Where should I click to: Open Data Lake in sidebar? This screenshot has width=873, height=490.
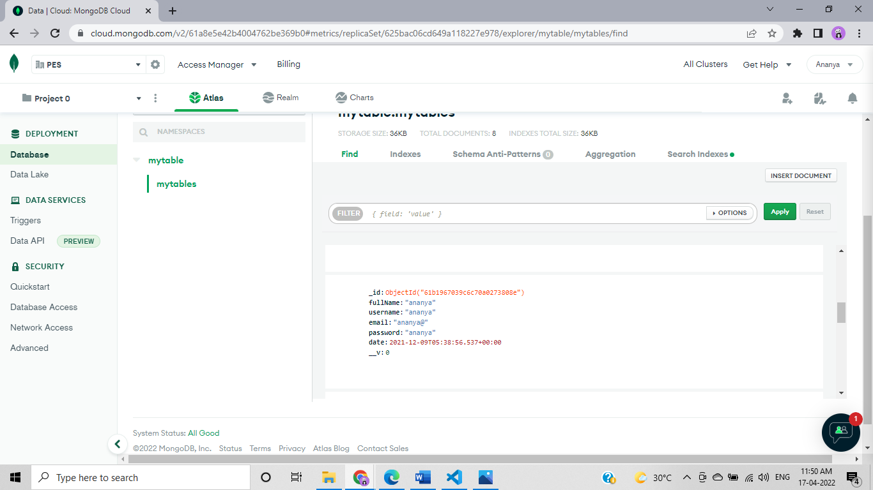[x=29, y=174]
